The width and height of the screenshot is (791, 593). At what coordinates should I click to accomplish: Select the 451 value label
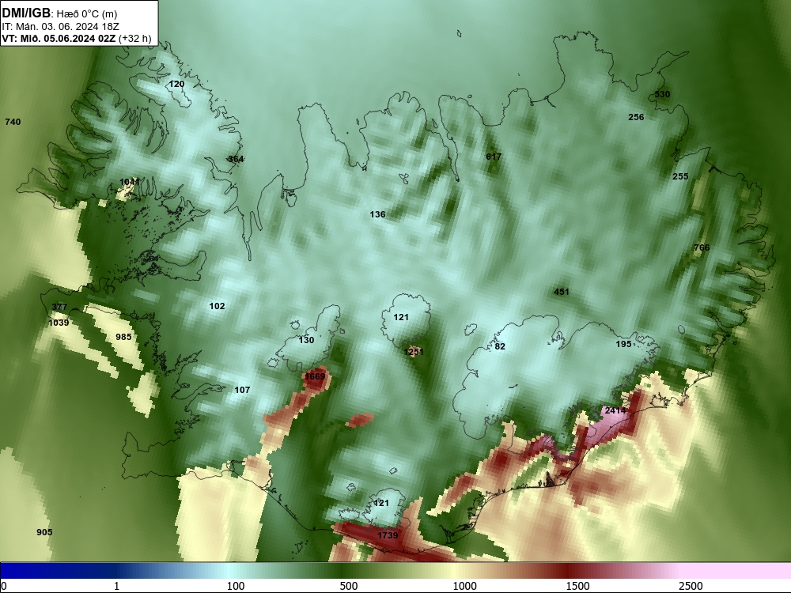(562, 292)
